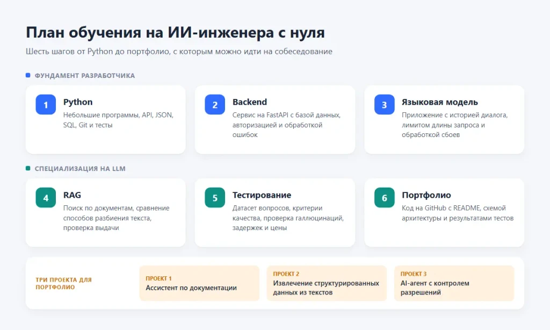
Task: Click the green step 6 badge
Action: coord(385,198)
